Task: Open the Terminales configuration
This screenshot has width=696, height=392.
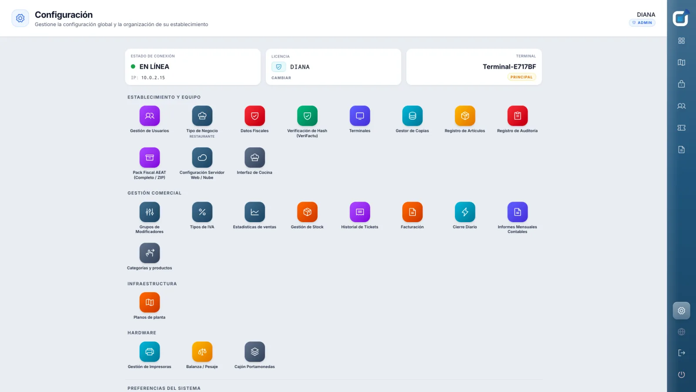Action: tap(360, 116)
